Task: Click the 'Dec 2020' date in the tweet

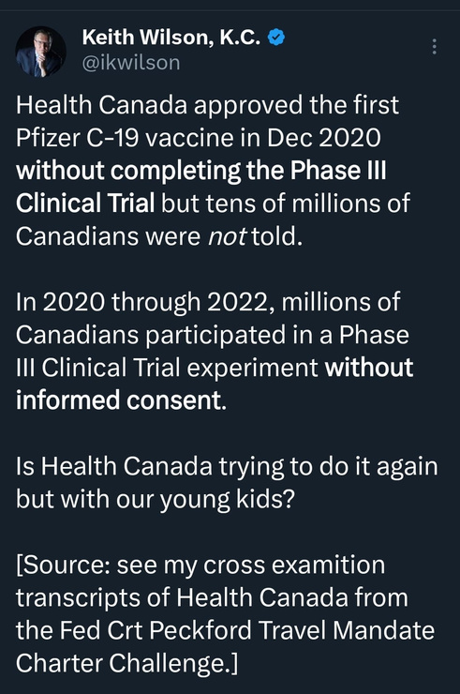Action: pyautogui.click(x=323, y=138)
